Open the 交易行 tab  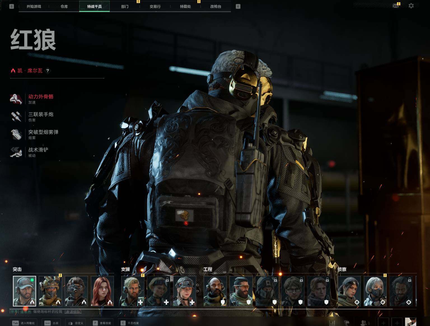[x=155, y=6]
